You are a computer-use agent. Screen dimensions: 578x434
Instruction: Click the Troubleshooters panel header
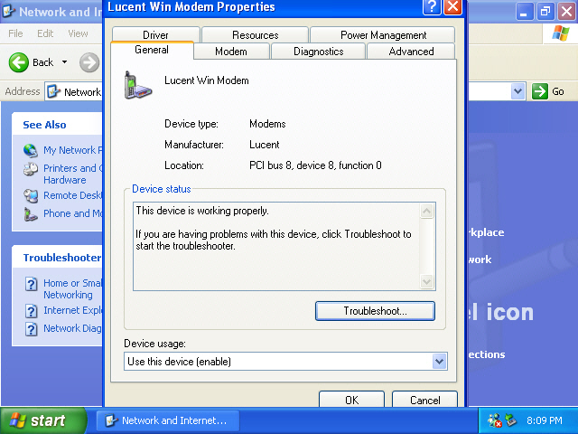coord(57,257)
